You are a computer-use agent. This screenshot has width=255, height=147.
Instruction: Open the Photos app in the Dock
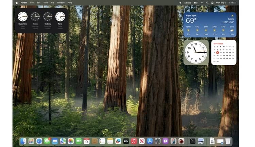coord(71,141)
